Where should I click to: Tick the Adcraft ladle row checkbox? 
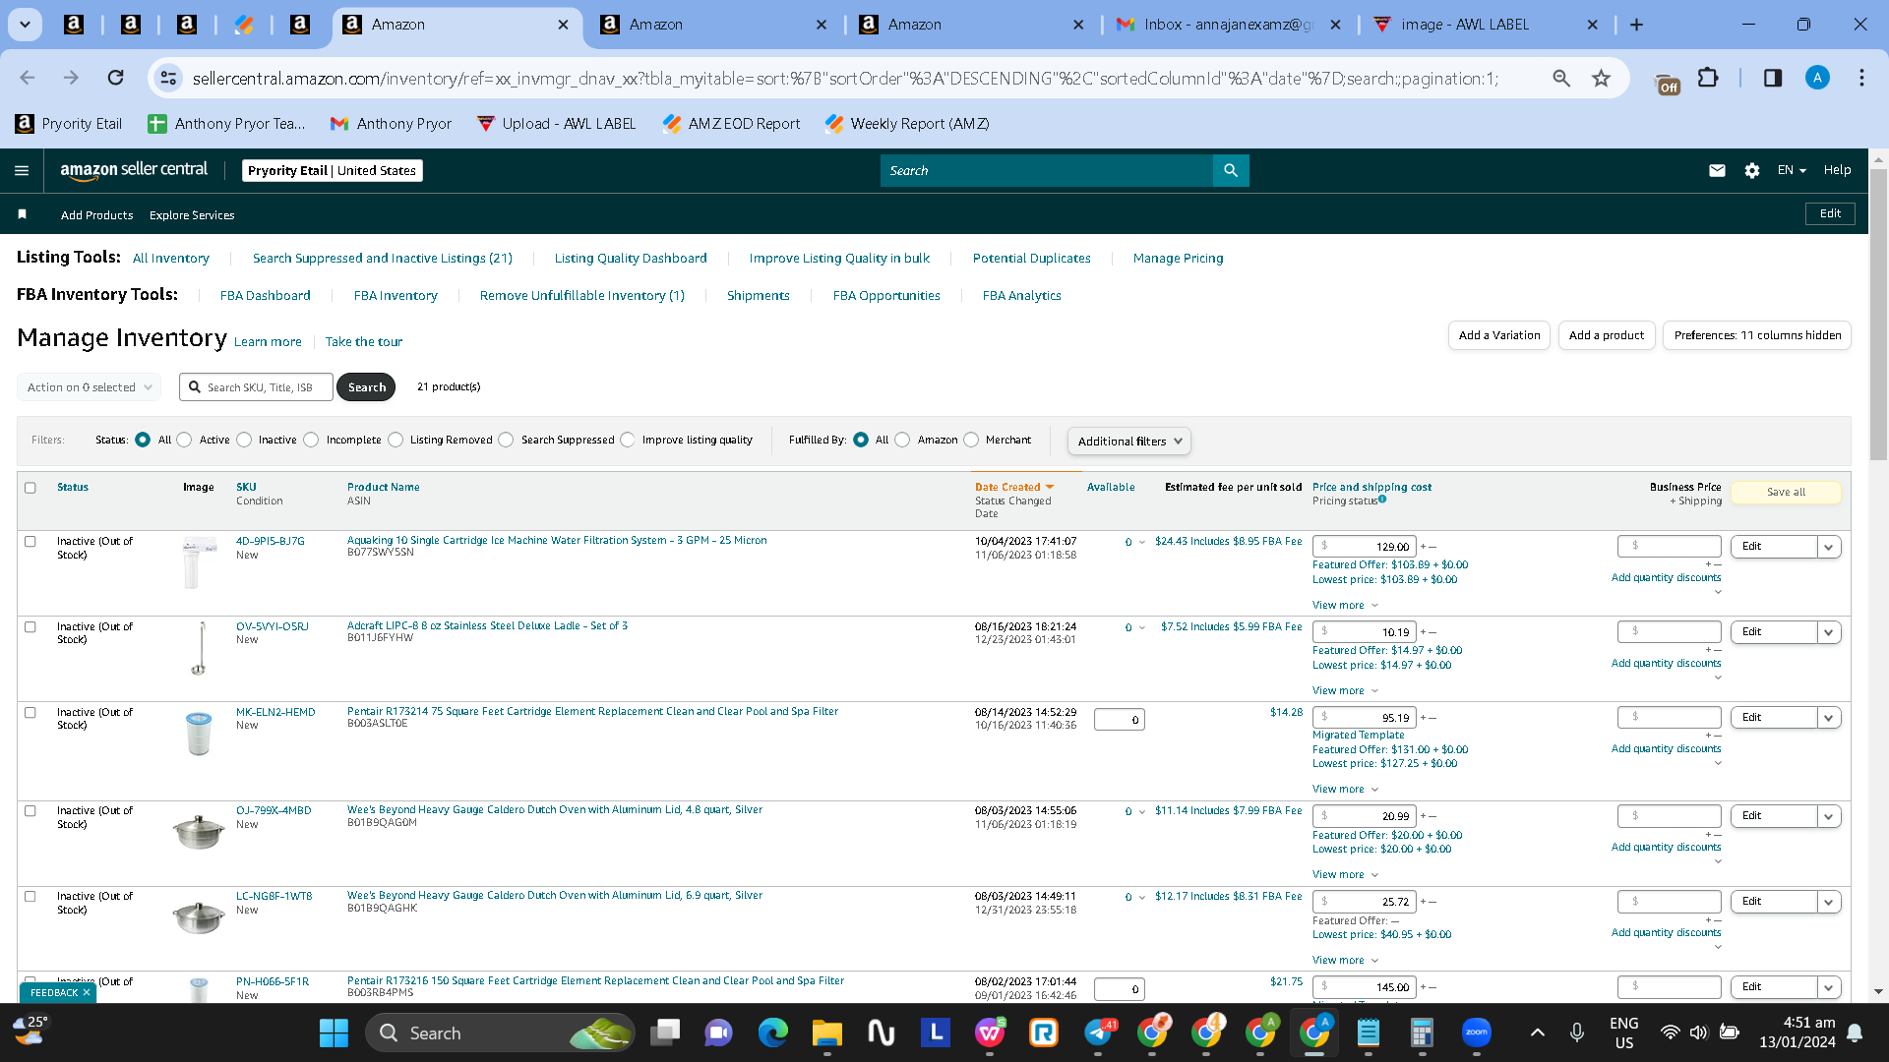point(30,627)
